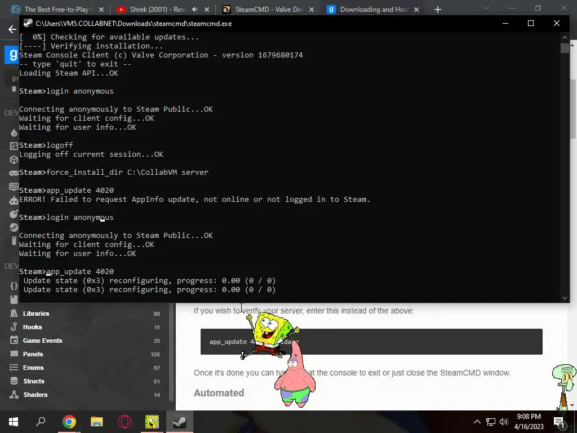Close the Downloading and Hosting tab
The image size is (577, 433).
pos(416,10)
